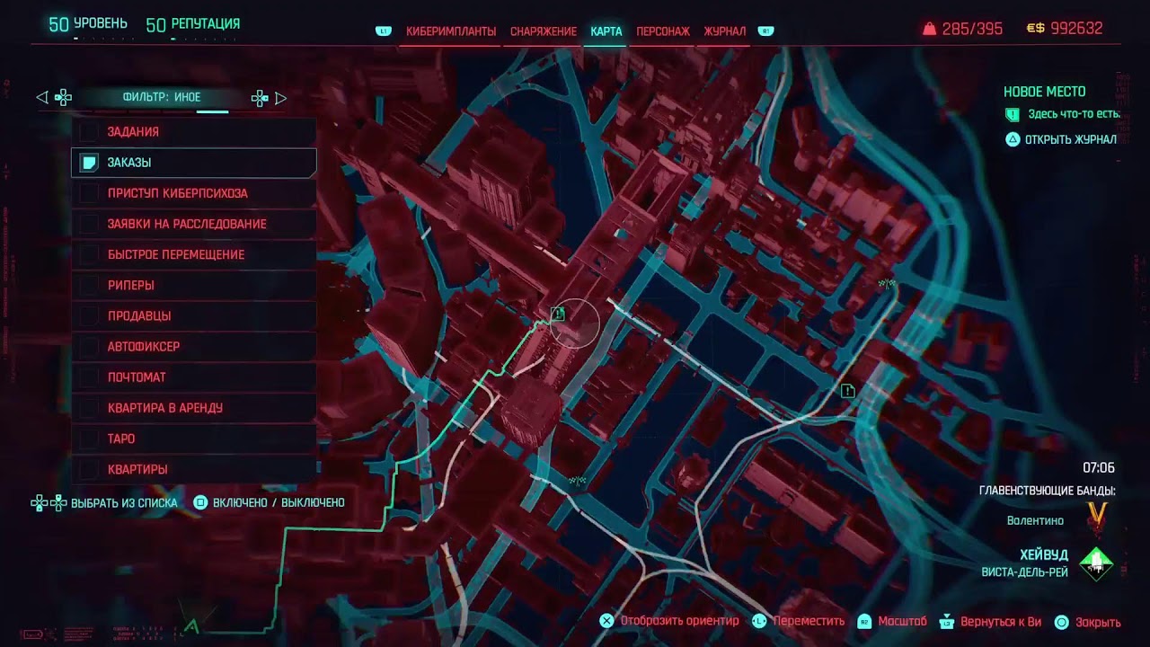The height and width of the screenshot is (647, 1150).
Task: Uncheck the Заказы filter checkbox
Action: pos(89,163)
